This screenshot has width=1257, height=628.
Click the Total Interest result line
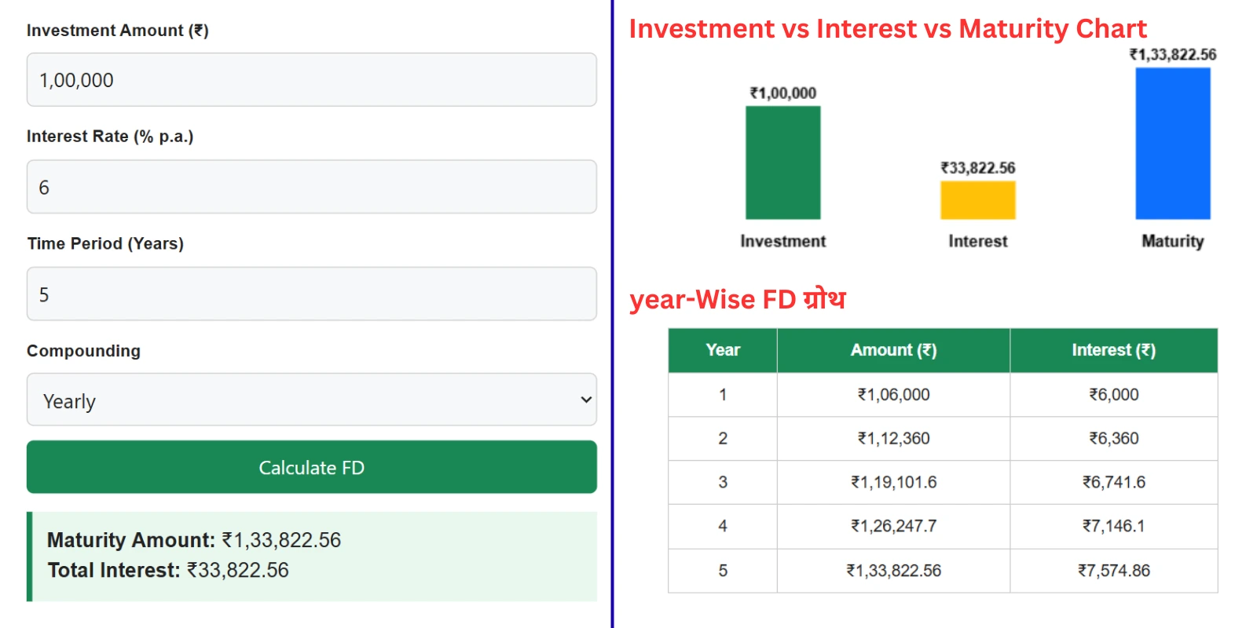[x=168, y=571]
